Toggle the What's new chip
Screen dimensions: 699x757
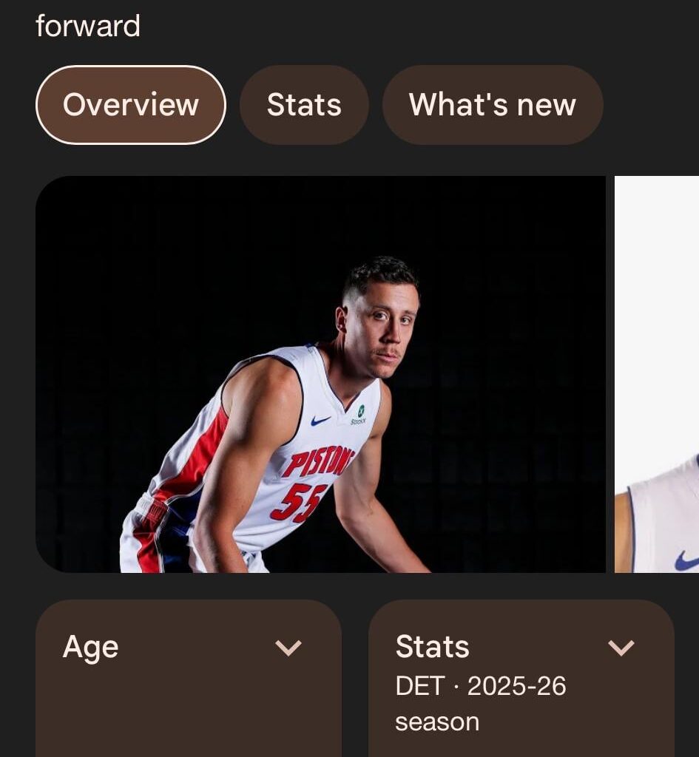pos(493,104)
